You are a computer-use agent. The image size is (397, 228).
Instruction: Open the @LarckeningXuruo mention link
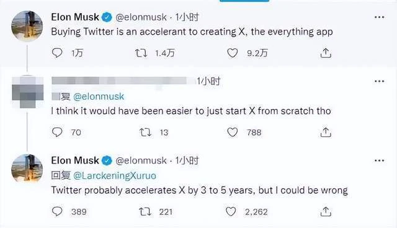click(x=115, y=176)
